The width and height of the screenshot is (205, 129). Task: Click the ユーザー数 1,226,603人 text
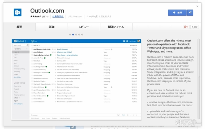99,17
